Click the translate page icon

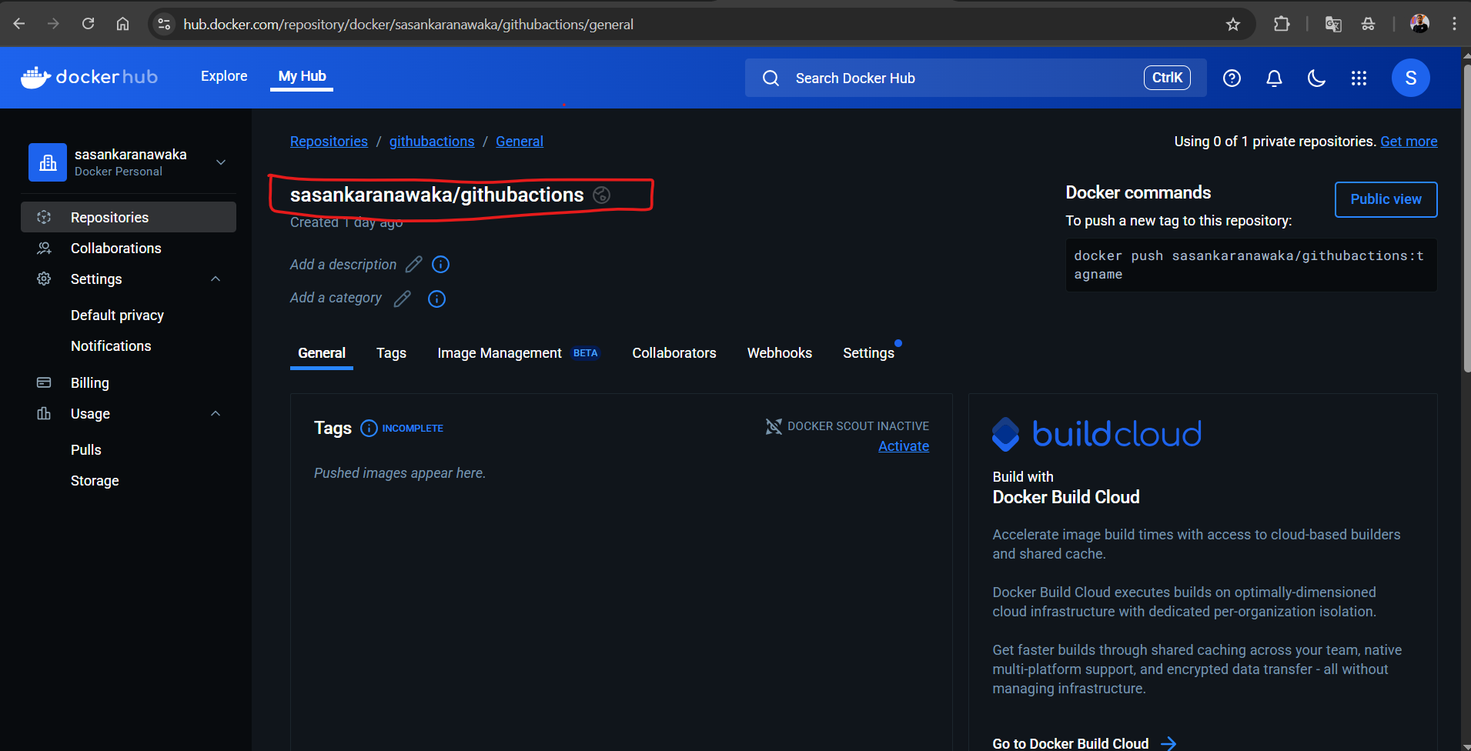click(x=1333, y=24)
